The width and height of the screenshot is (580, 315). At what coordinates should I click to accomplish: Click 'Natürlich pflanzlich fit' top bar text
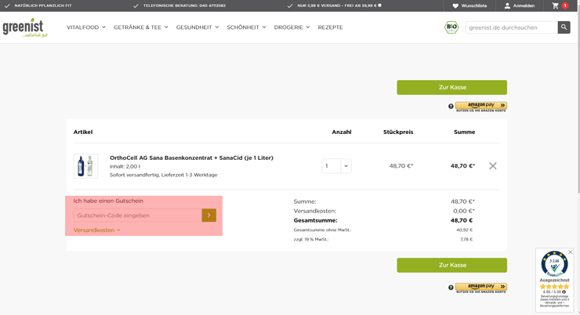(43, 5)
